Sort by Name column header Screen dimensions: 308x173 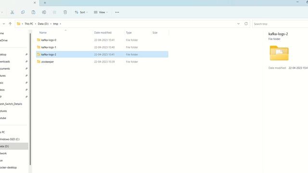coord(43,33)
